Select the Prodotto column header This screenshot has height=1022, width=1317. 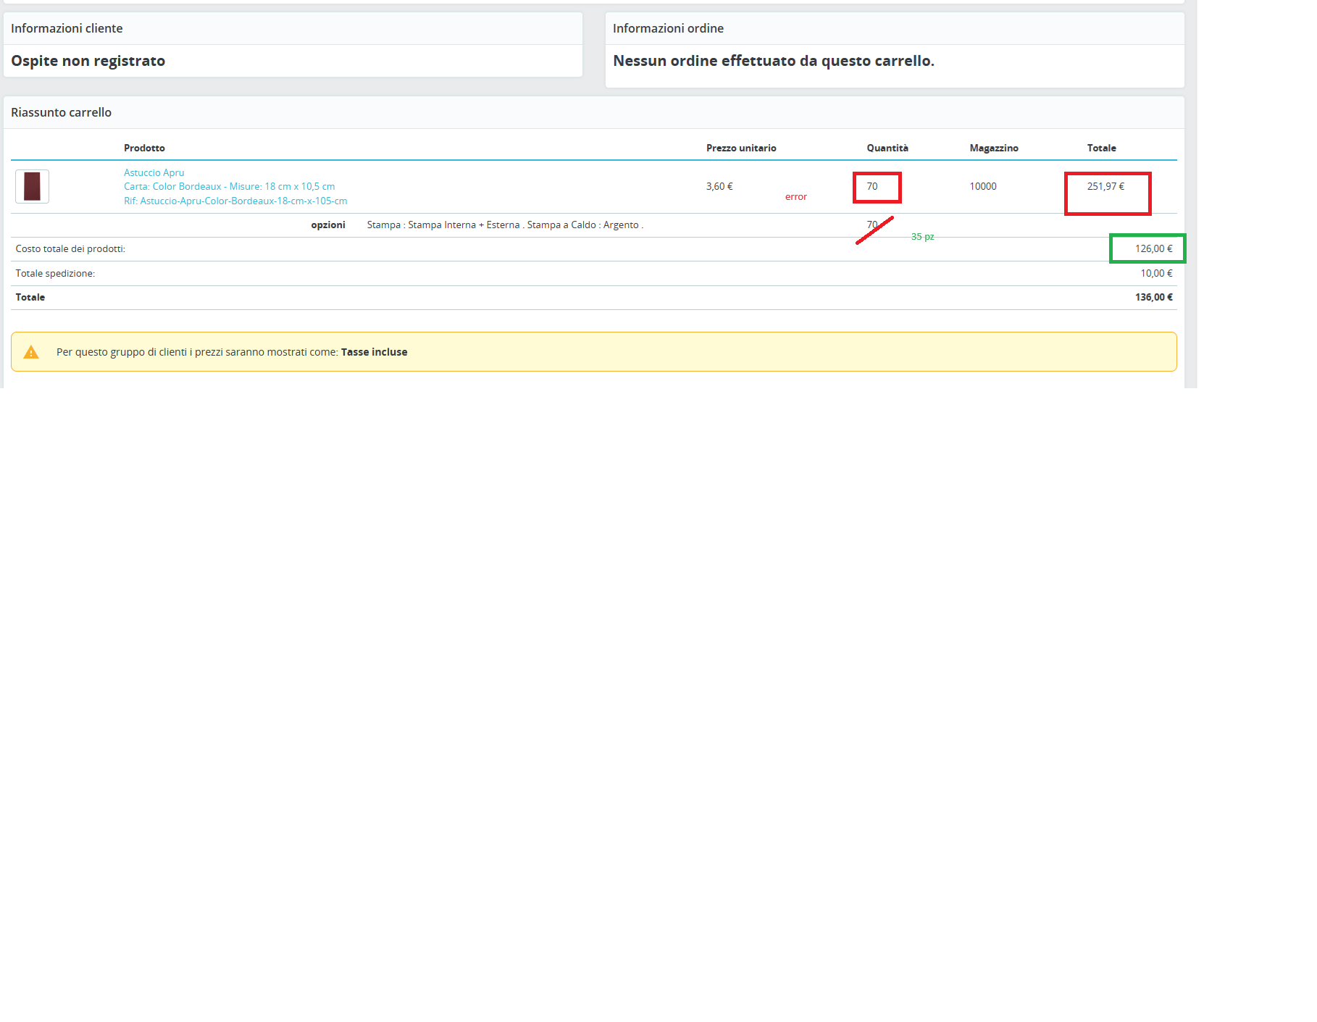tap(144, 148)
